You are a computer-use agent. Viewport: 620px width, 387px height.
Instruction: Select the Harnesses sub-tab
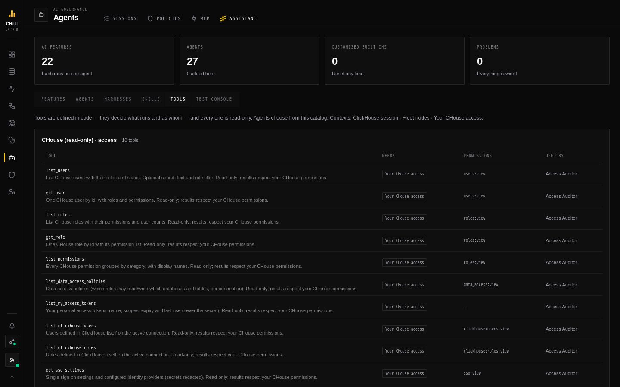[x=118, y=99]
